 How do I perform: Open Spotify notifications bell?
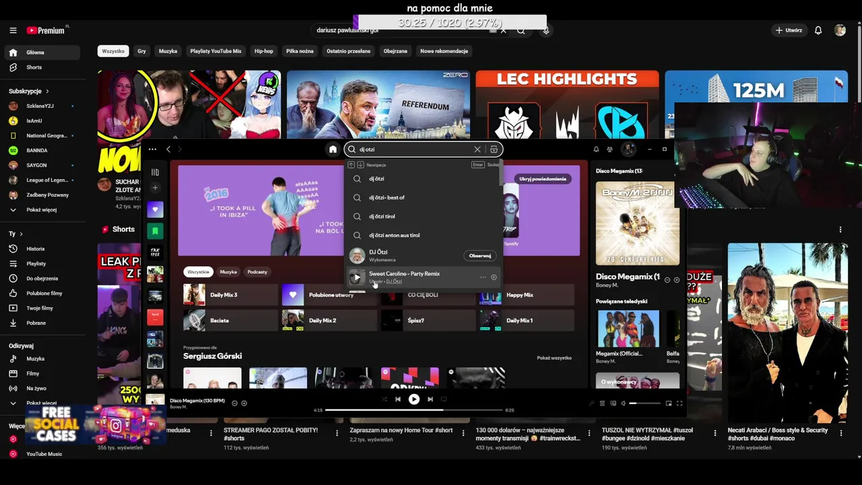point(596,150)
